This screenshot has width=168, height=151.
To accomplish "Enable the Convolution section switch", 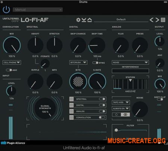I will [x=102, y=117].
